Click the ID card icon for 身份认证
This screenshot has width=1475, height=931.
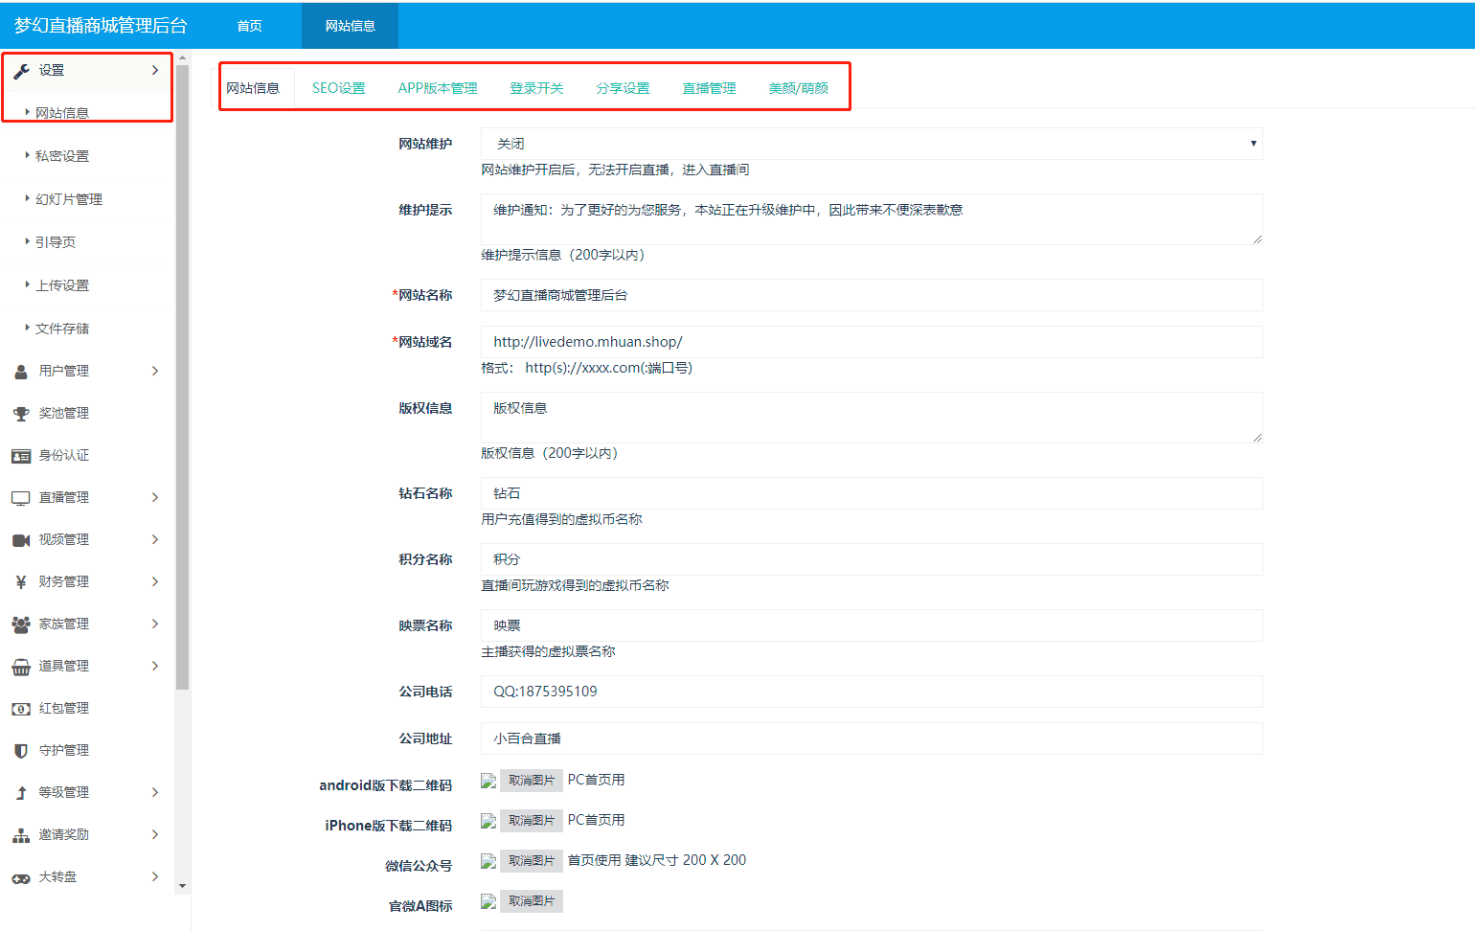tap(21, 456)
